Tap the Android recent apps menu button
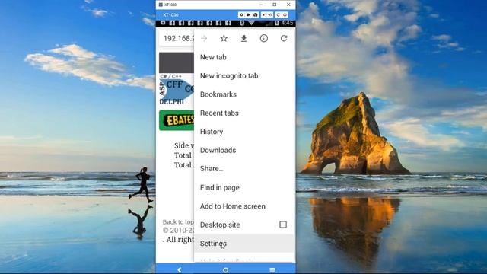Viewport: 487px width, 274px height. pos(272,270)
